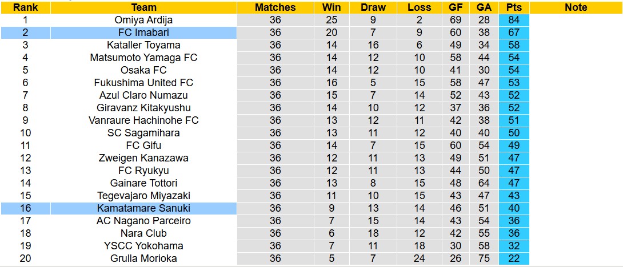Viewport: 623px width, 267px height.
Task: Select the Grulla Morioka team name
Action: (143, 258)
